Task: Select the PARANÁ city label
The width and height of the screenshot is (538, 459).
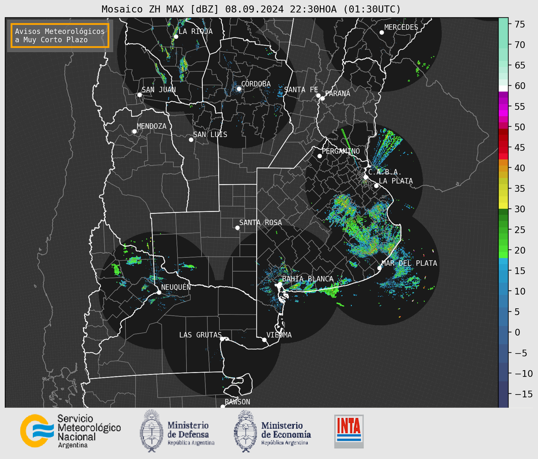Action: (x=337, y=93)
